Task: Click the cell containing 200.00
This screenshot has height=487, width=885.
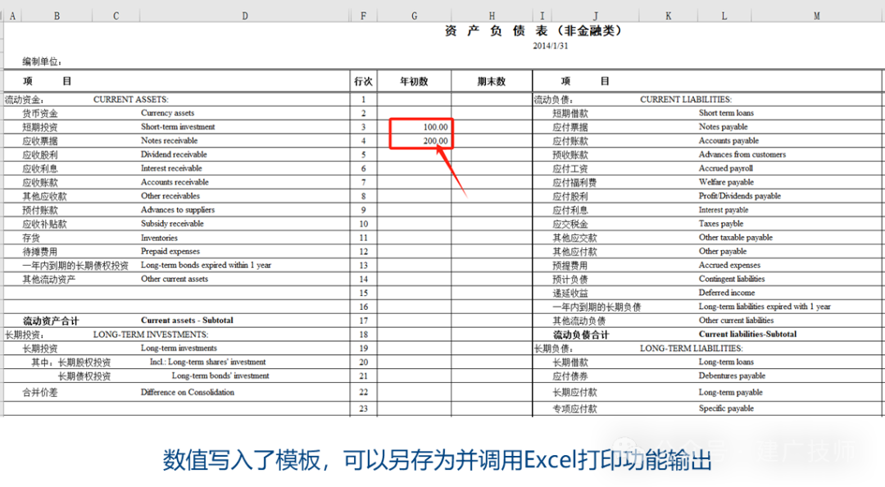Action: pos(415,141)
